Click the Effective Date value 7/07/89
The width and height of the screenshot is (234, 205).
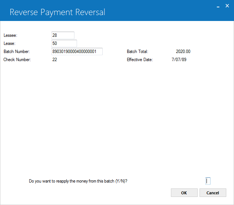[x=179, y=60]
